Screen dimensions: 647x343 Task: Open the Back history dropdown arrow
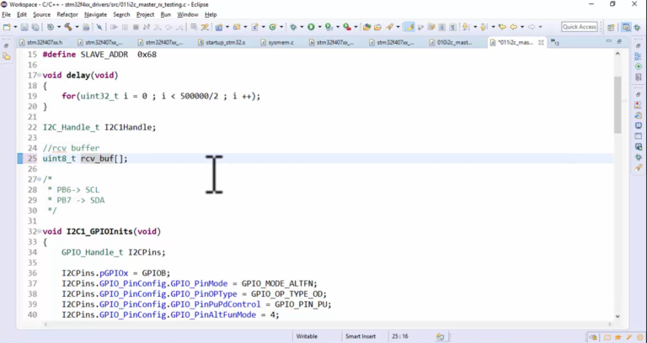pyautogui.click(x=522, y=27)
